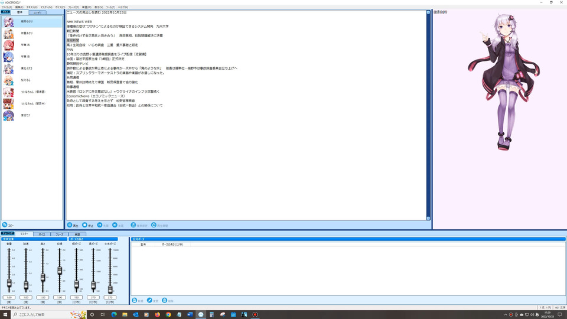Switch to the 単語 tuning tab
The height and width of the screenshot is (319, 567).
click(77, 235)
